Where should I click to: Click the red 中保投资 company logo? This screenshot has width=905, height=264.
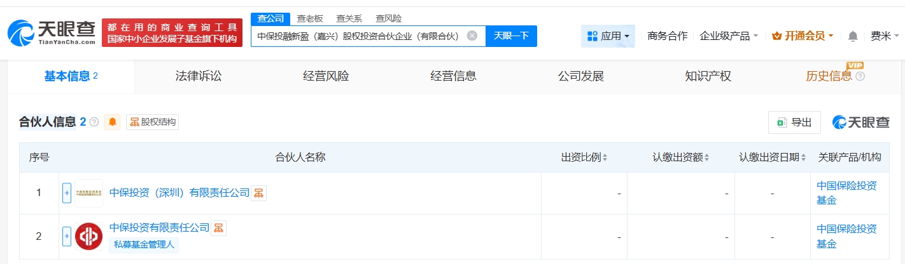click(88, 236)
